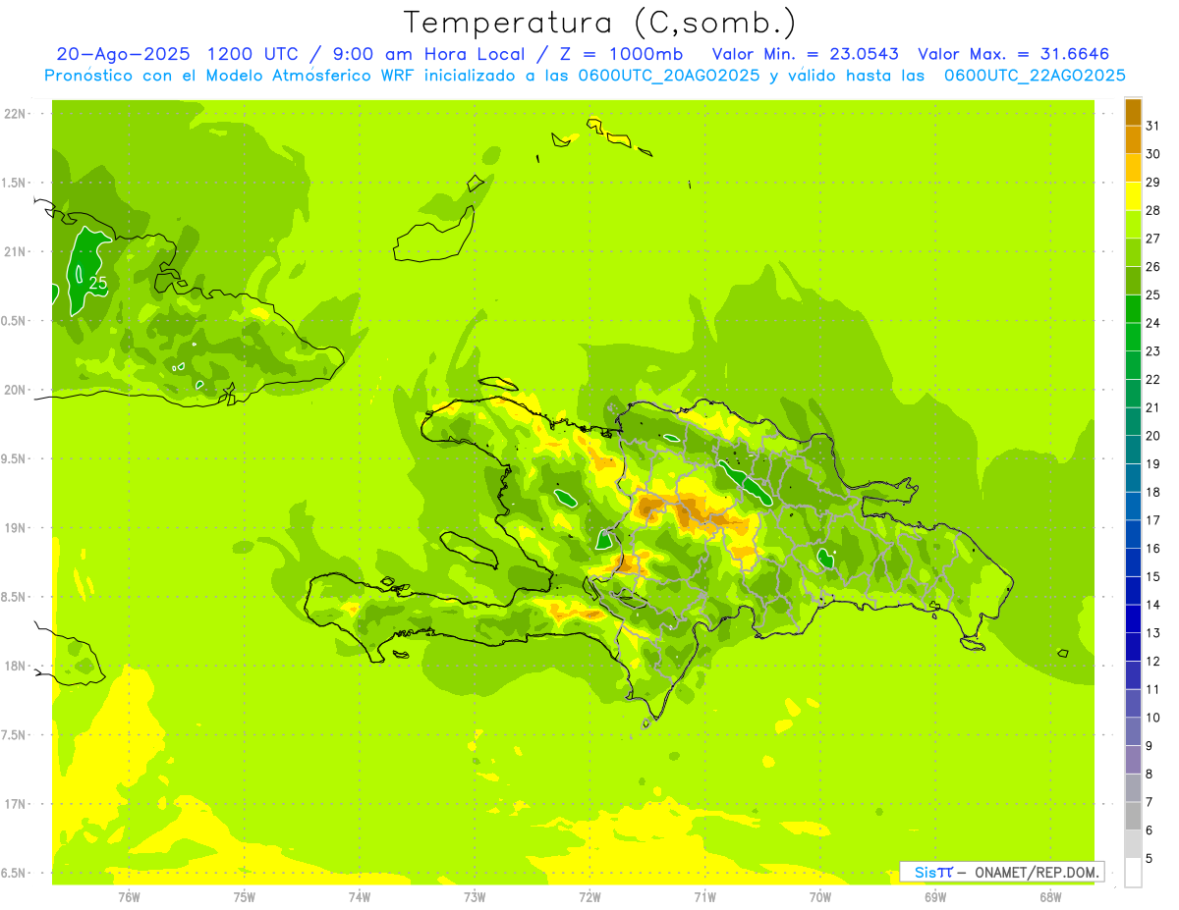
Task: Click the "70W" longitude label
Action: tap(819, 898)
